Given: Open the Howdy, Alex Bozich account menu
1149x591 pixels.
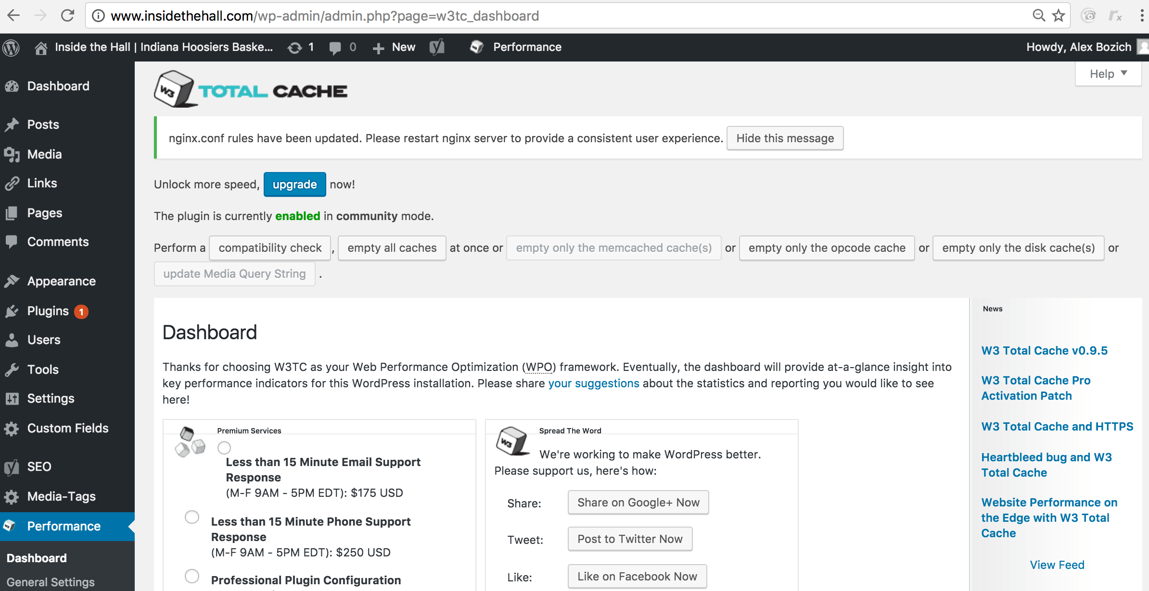Looking at the screenshot, I should pyautogui.click(x=1086, y=47).
